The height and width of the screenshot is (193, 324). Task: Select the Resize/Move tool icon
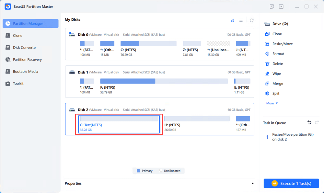point(267,44)
